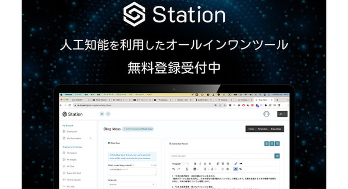Click the user profile avatar
Image resolution: width=348 pixels, height=189 pixels.
(x=266, y=114)
